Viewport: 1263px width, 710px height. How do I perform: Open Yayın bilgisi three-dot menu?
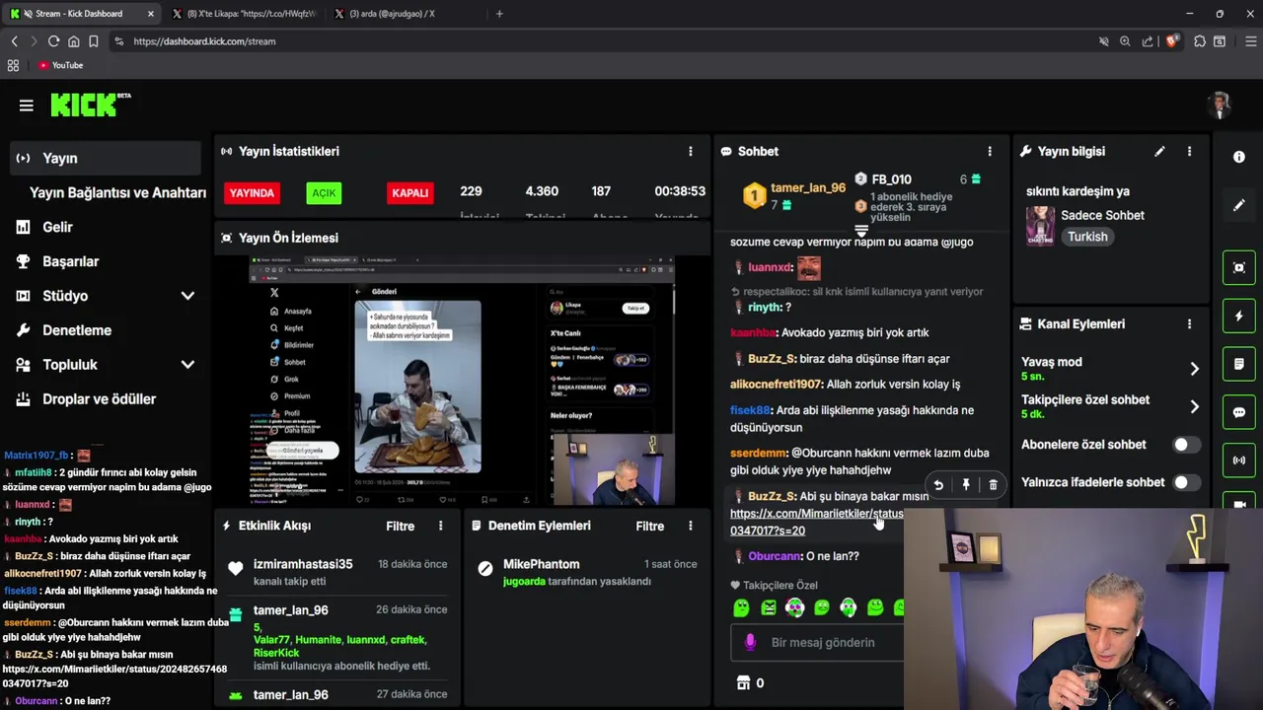[1189, 151]
